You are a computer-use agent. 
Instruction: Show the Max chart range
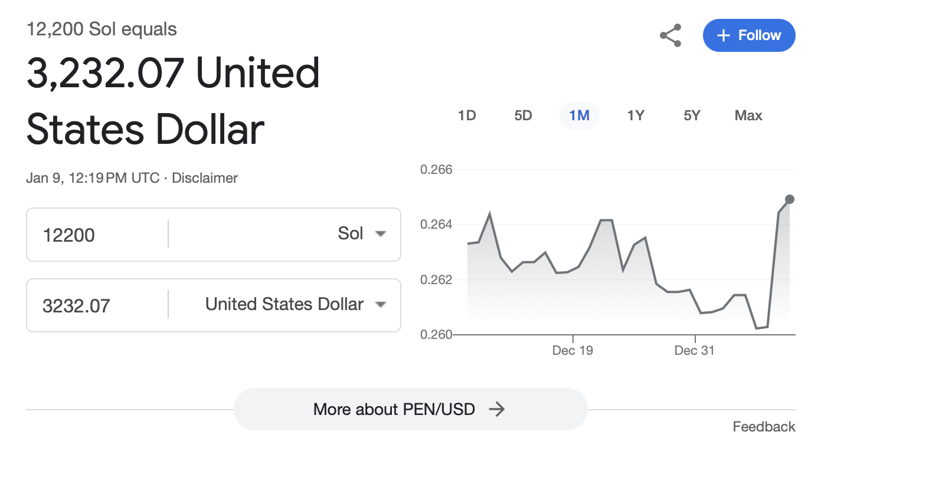tap(748, 116)
